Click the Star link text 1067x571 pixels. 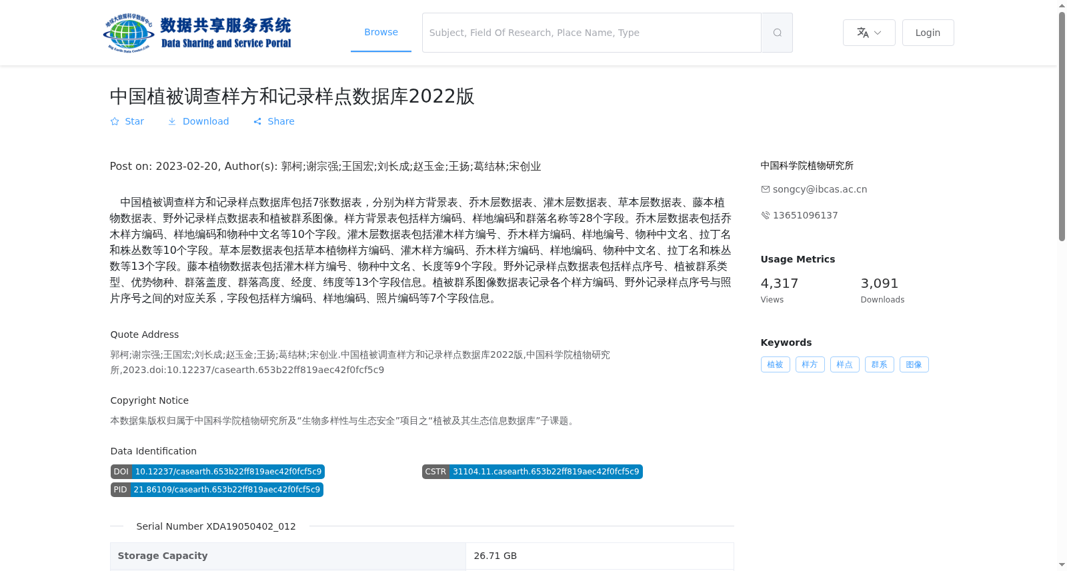click(134, 121)
